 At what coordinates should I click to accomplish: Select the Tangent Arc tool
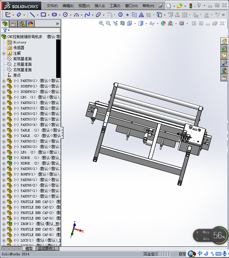click(76, 15)
